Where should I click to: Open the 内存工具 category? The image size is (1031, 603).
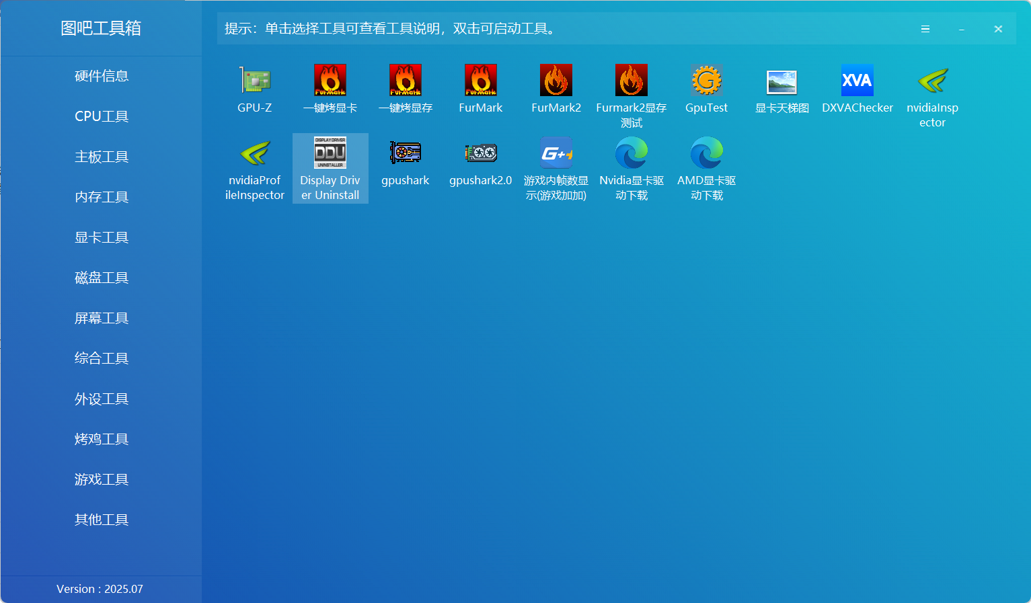(x=102, y=197)
